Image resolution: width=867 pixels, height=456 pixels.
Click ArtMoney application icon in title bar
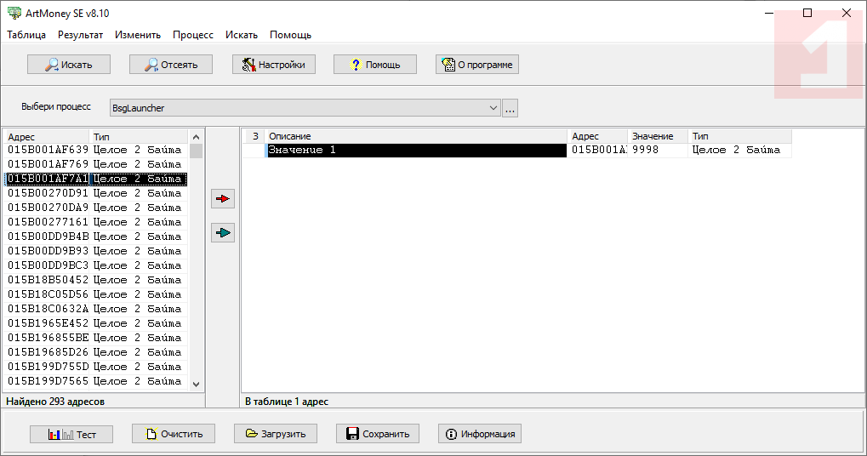click(14, 13)
